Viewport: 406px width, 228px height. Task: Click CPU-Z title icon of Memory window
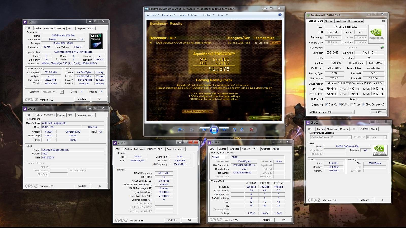115,143
